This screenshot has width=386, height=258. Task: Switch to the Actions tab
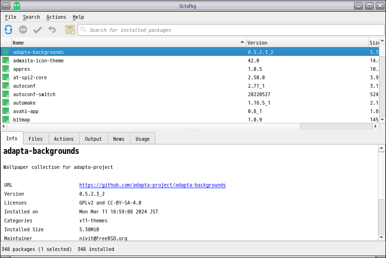coord(64,139)
